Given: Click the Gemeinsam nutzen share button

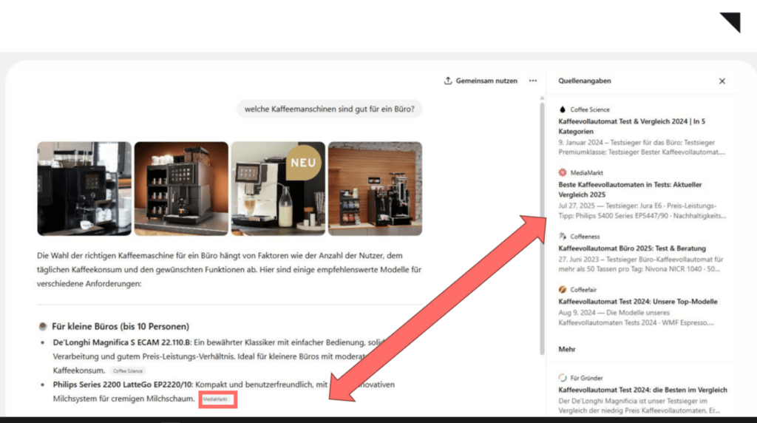Looking at the screenshot, I should click(481, 81).
